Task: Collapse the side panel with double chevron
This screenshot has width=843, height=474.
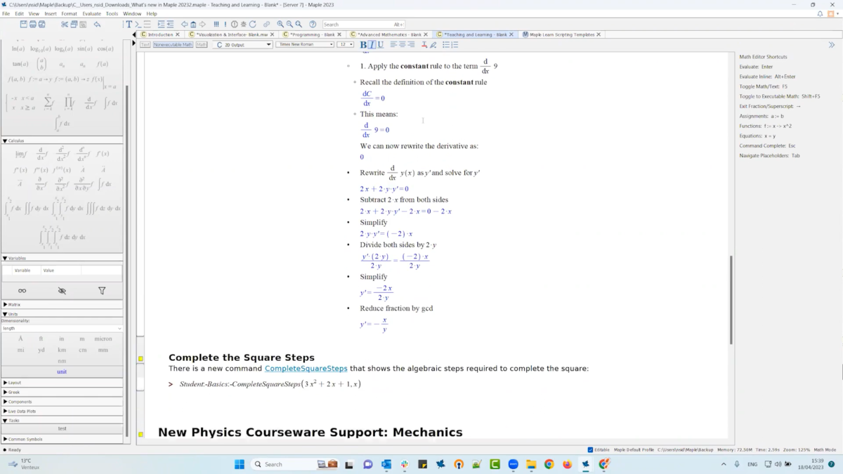Action: point(832,45)
